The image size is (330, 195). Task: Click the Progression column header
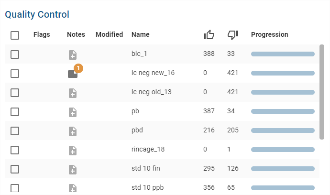tap(269, 34)
